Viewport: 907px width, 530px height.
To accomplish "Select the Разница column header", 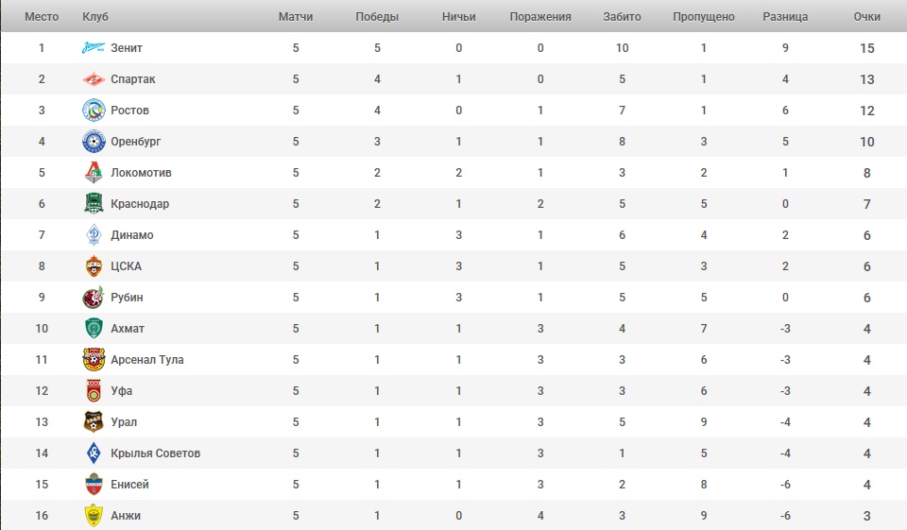I will (785, 17).
